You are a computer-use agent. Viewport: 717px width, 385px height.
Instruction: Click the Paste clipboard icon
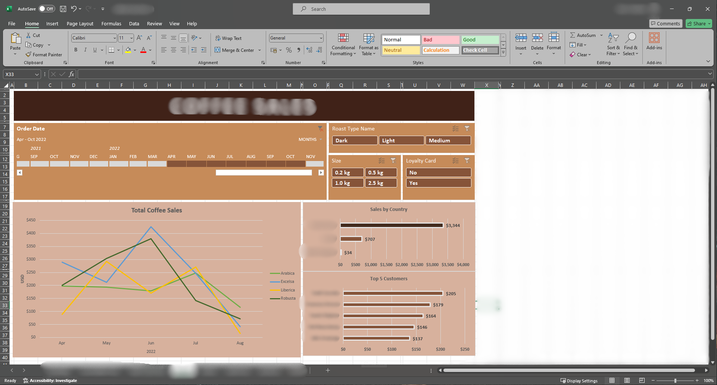15,38
